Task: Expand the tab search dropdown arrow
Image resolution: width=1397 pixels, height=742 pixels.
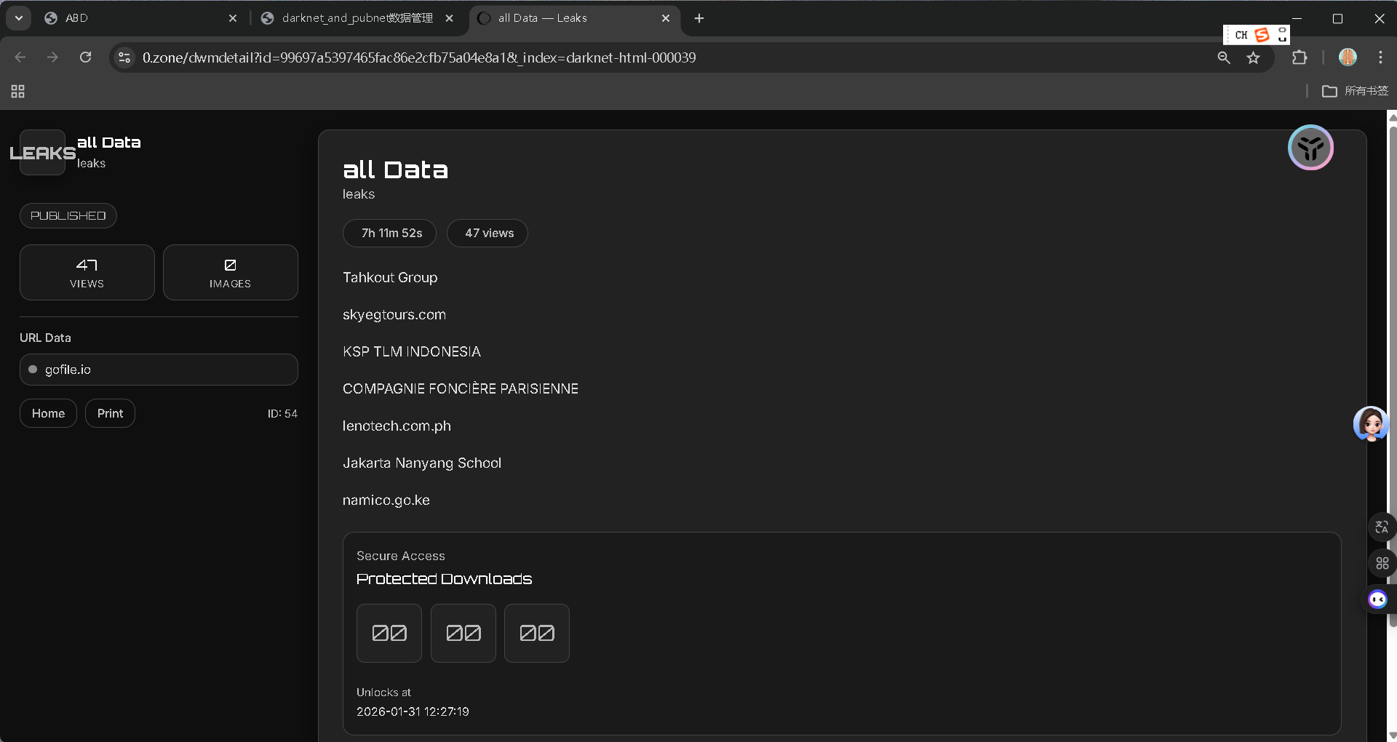Action: click(19, 18)
